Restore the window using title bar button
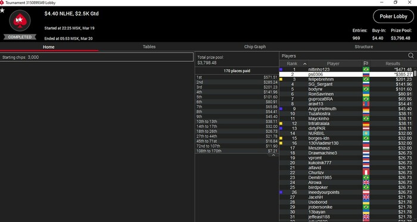Screen dimensions: 417x222 coord(396,2)
